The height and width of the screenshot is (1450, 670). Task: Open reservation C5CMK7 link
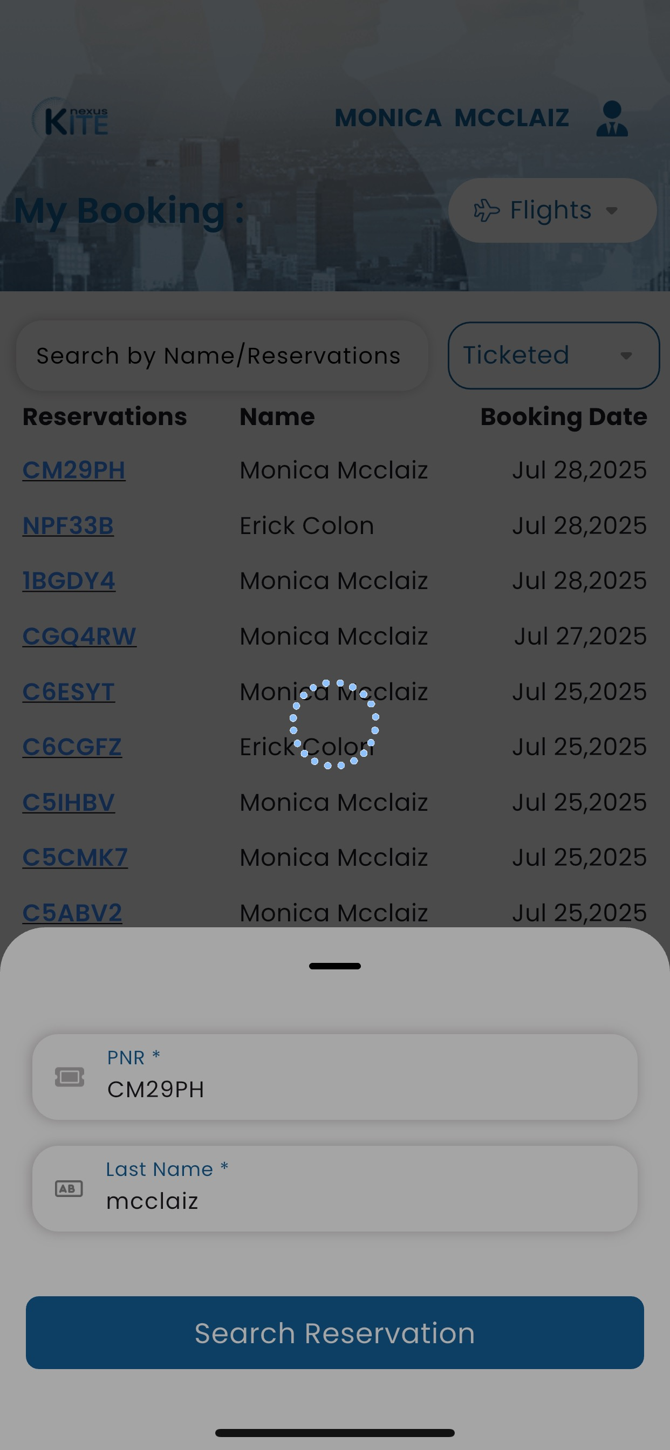pos(75,857)
